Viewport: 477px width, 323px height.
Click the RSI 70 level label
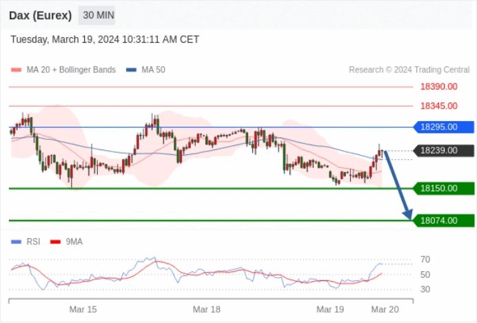pyautogui.click(x=425, y=260)
